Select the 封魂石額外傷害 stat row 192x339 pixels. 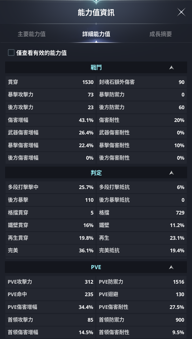click(142, 82)
